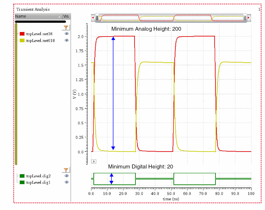The height and width of the screenshot is (210, 265).
Task: Click the right grip handle of zoom bar
Action: click(x=245, y=18)
